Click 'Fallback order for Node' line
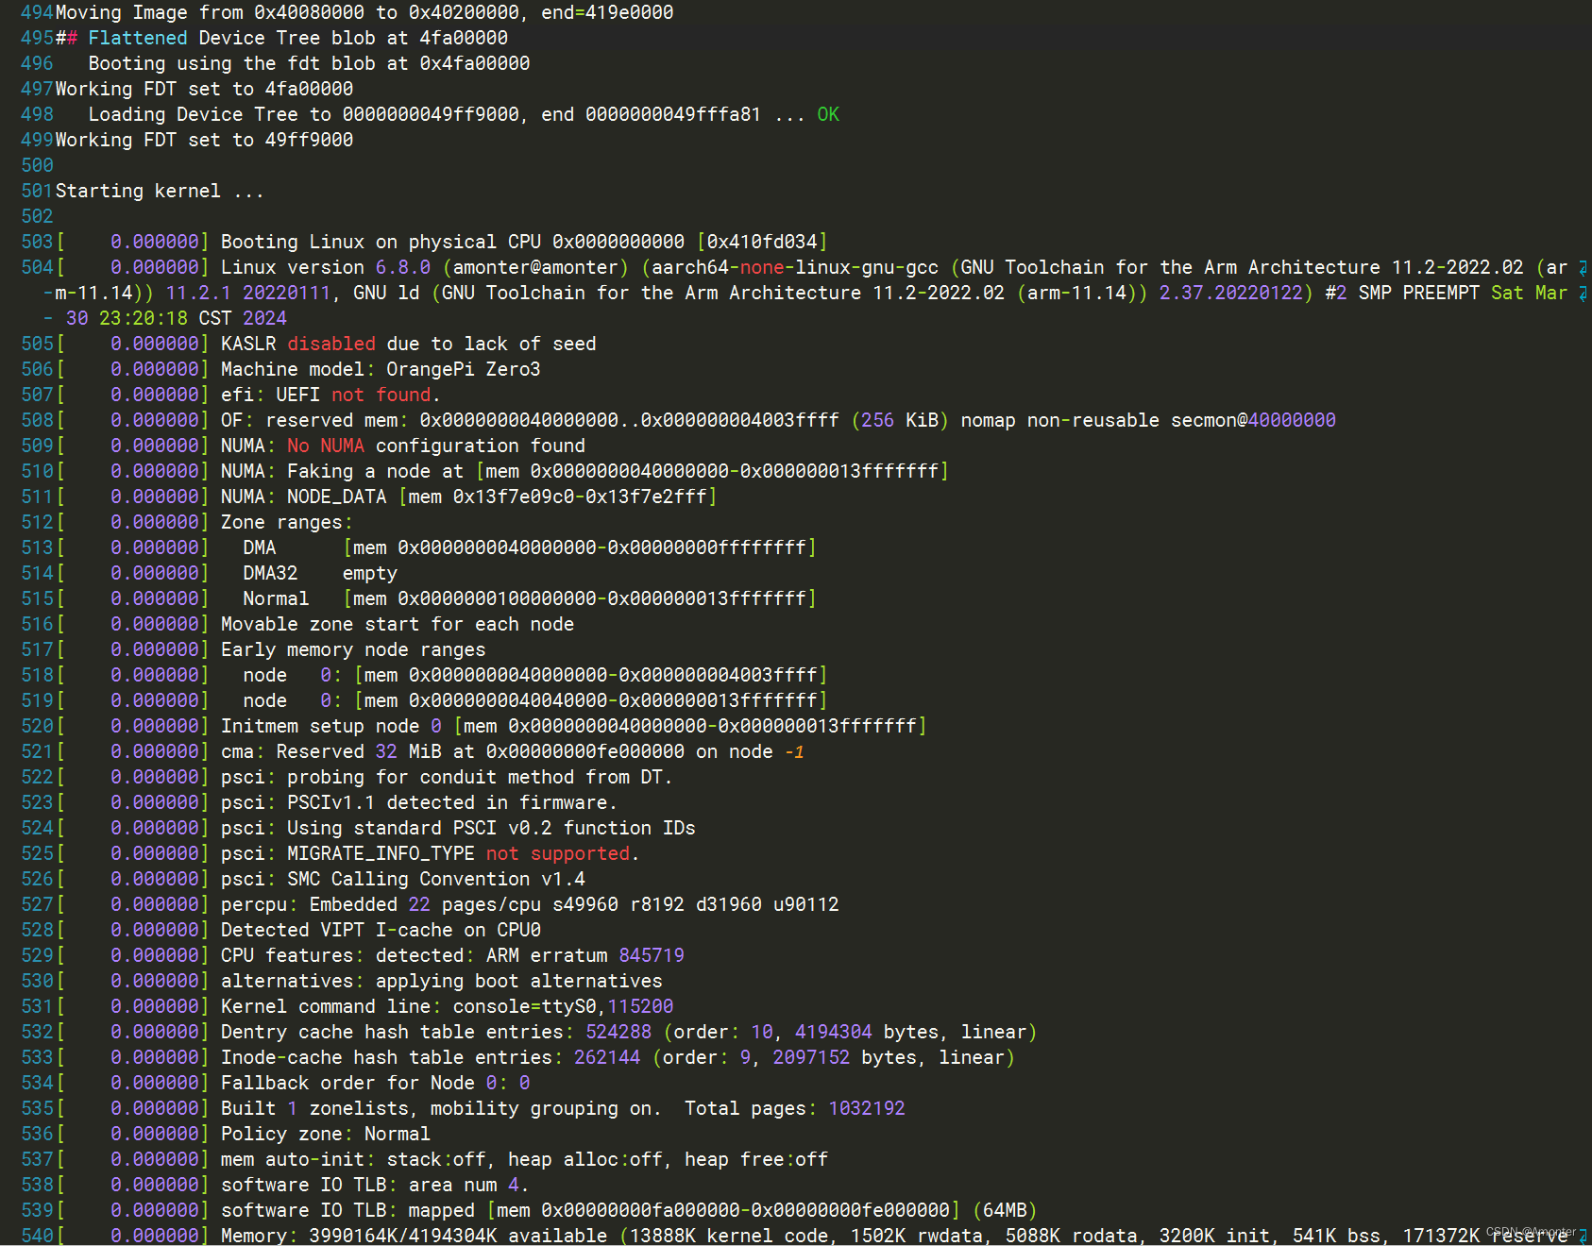1592x1246 pixels. pyautogui.click(x=376, y=1083)
